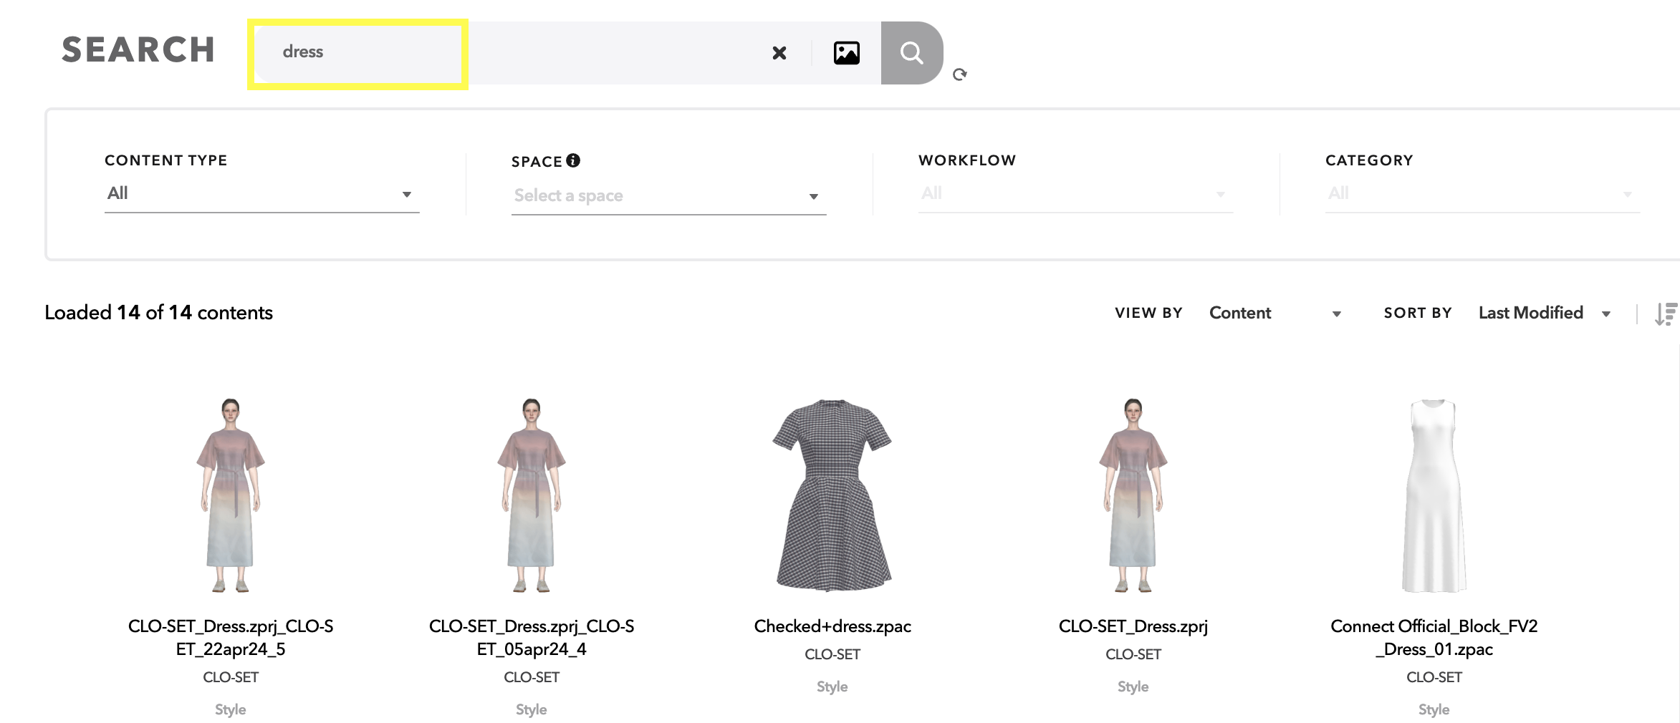1680x723 pixels.
Task: Run search with the magnifier button
Action: 911,53
